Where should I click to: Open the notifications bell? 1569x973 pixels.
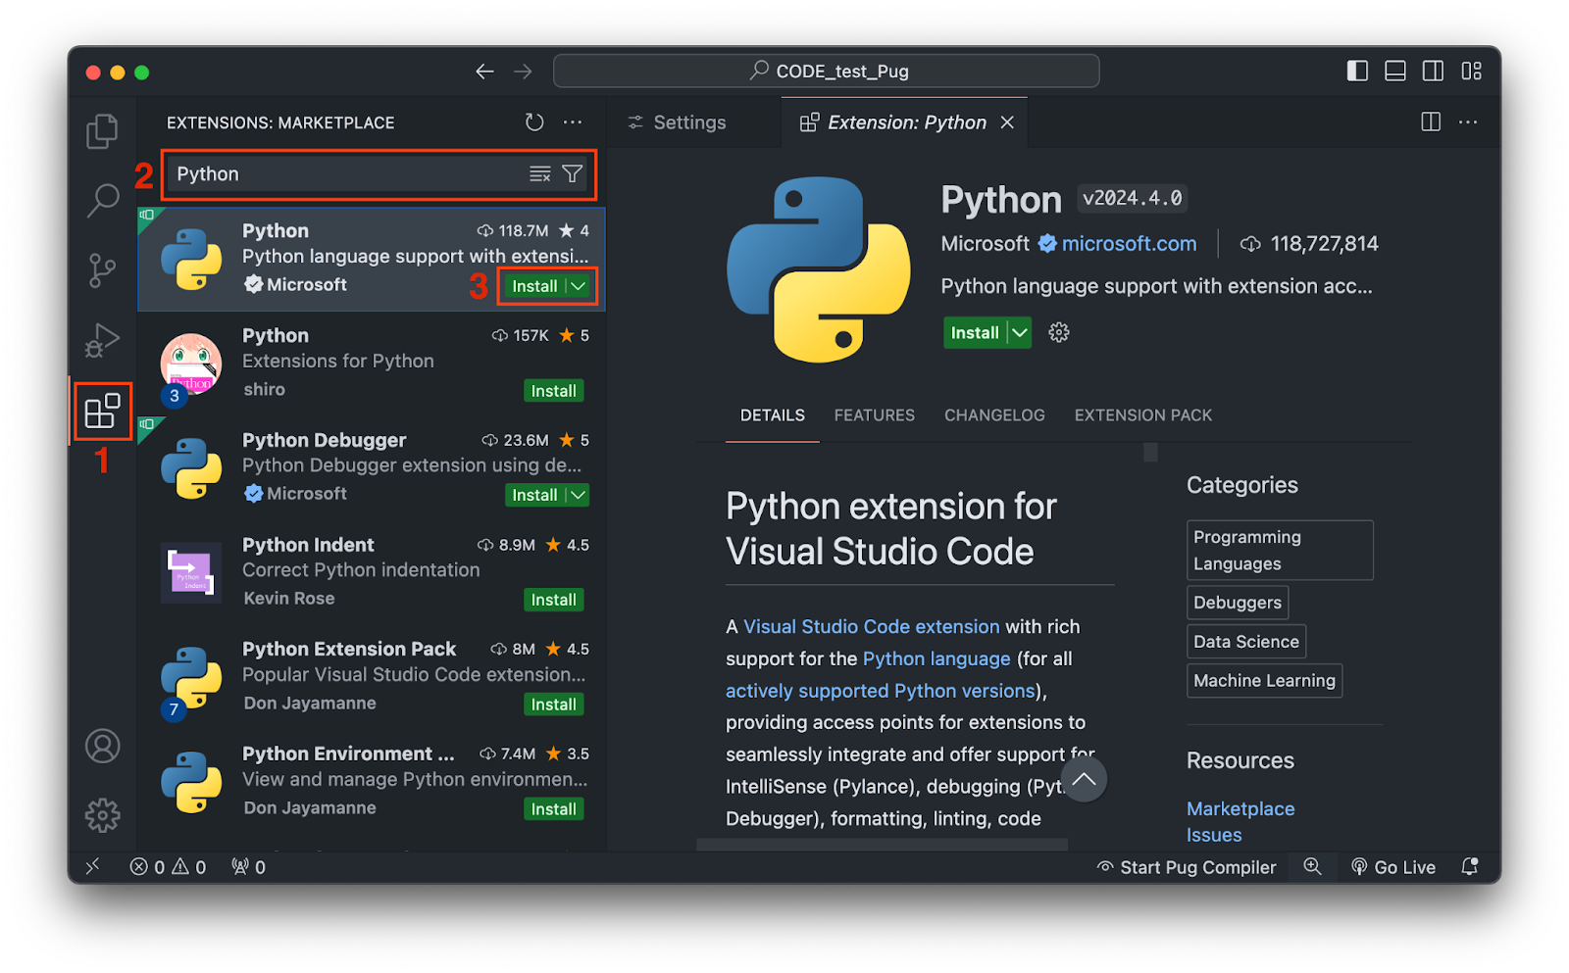1469,866
